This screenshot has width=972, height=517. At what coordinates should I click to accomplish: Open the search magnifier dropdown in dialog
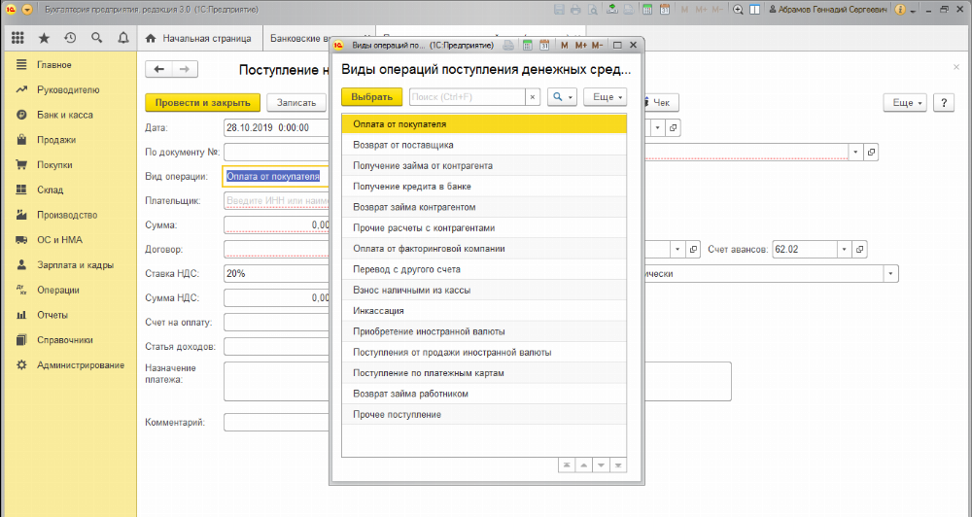coord(562,97)
